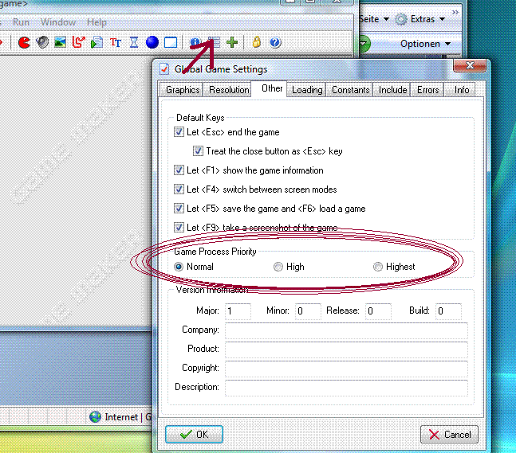Click the create font TT icon

tap(116, 42)
